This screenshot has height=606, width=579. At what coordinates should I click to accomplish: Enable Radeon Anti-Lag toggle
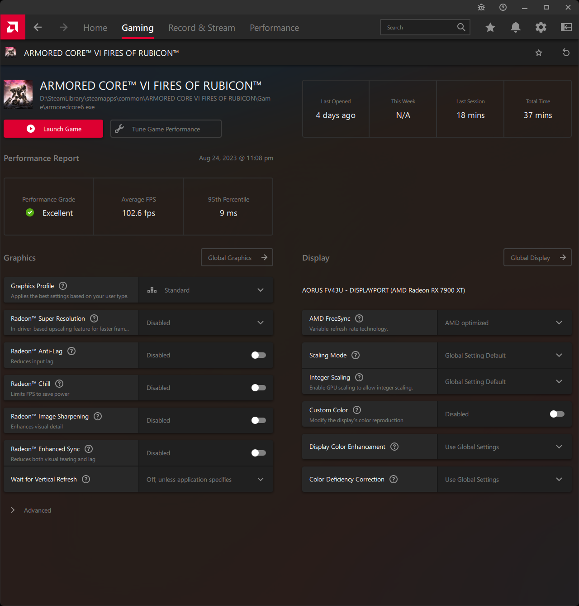(259, 355)
